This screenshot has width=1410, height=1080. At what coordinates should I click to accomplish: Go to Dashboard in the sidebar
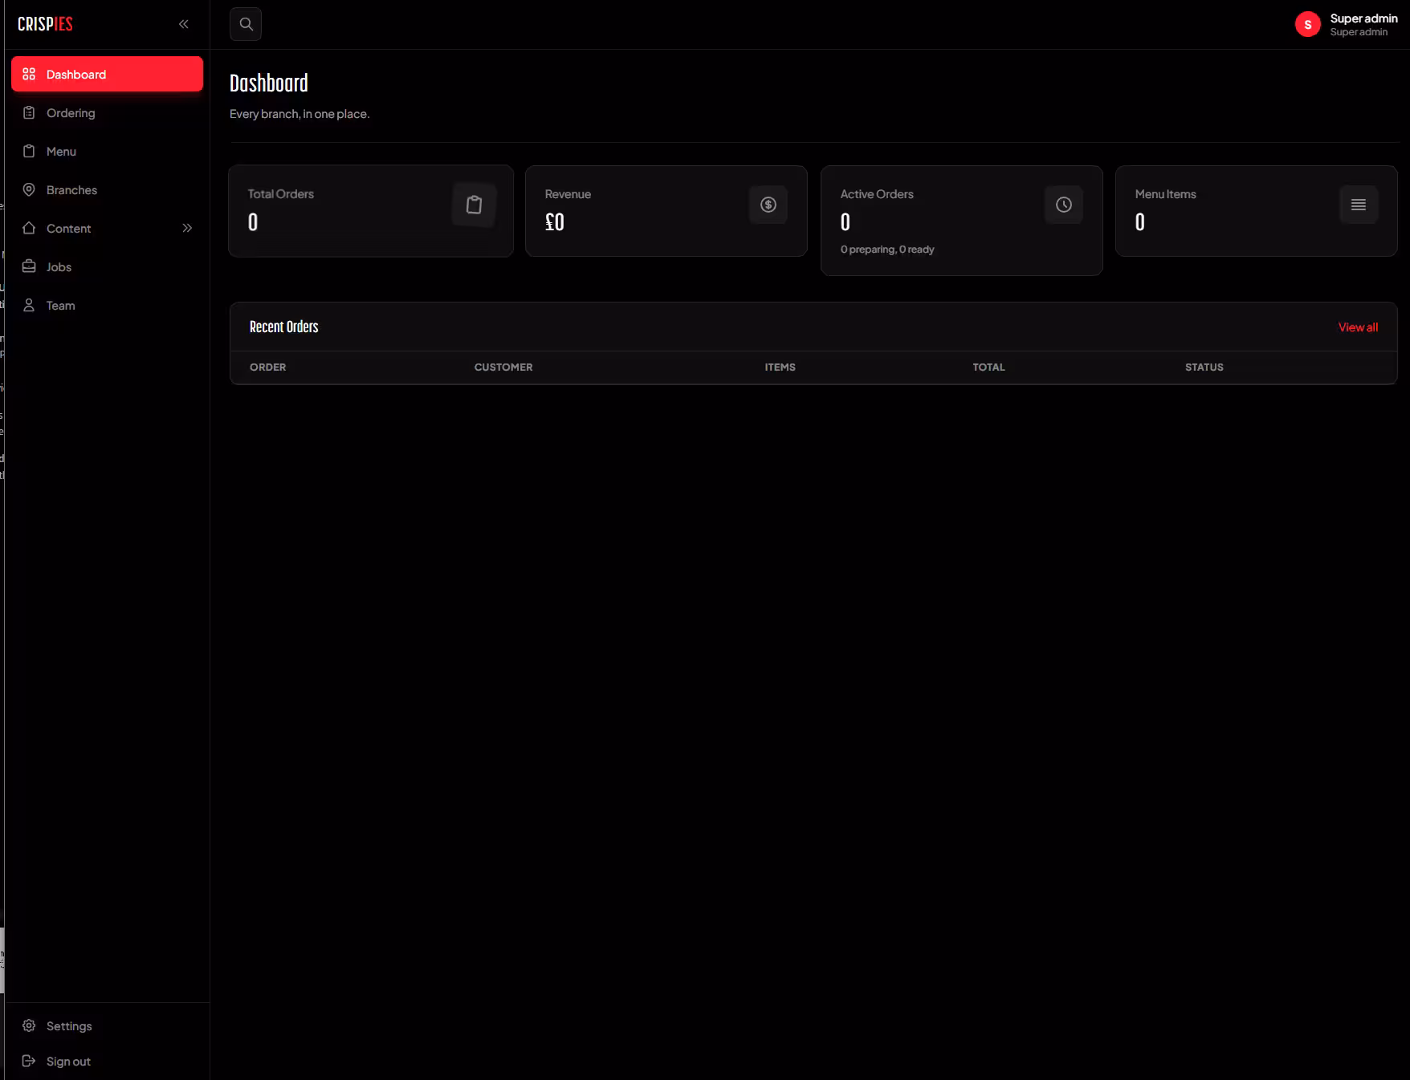coord(107,74)
